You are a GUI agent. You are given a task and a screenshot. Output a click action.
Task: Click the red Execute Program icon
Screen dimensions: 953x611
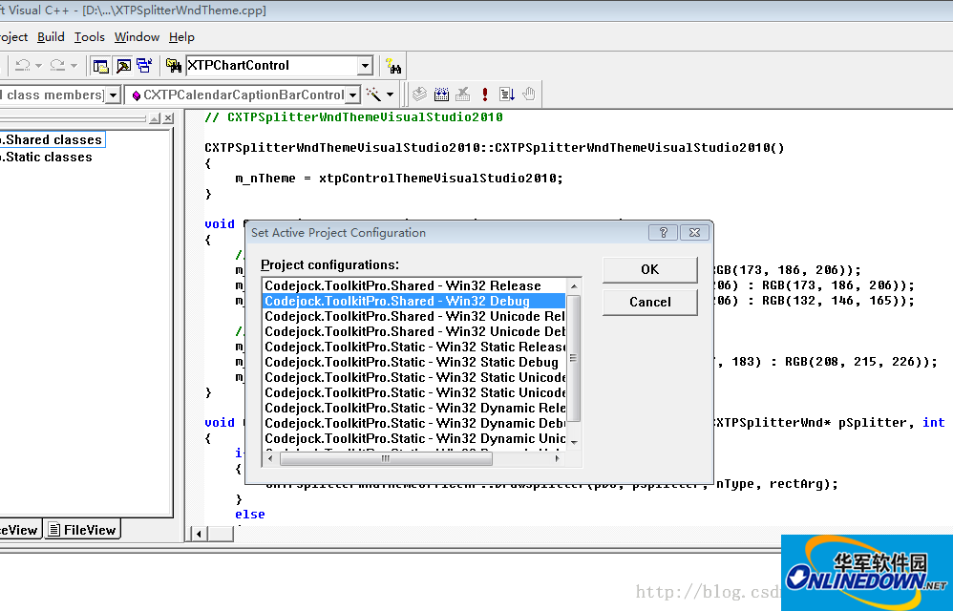pyautogui.click(x=484, y=95)
